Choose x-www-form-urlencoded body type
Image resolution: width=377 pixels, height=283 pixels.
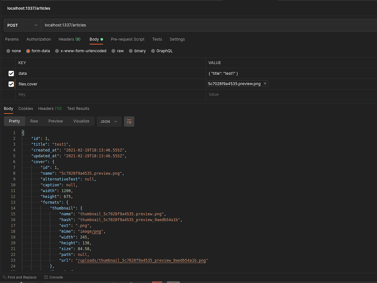pyautogui.click(x=57, y=51)
